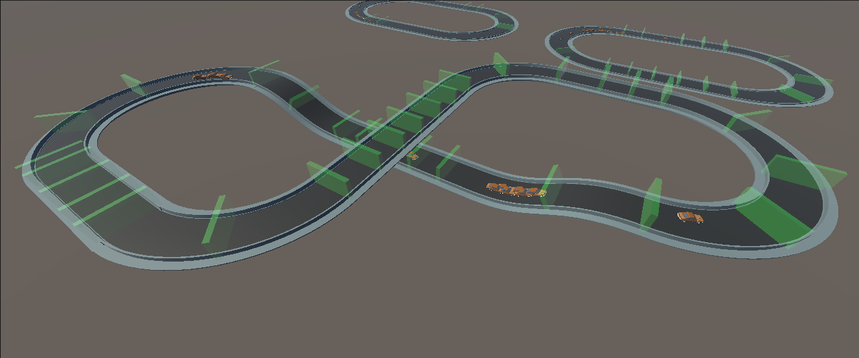
Task: Select the small car near the track crossing
Action: pyautogui.click(x=413, y=155)
